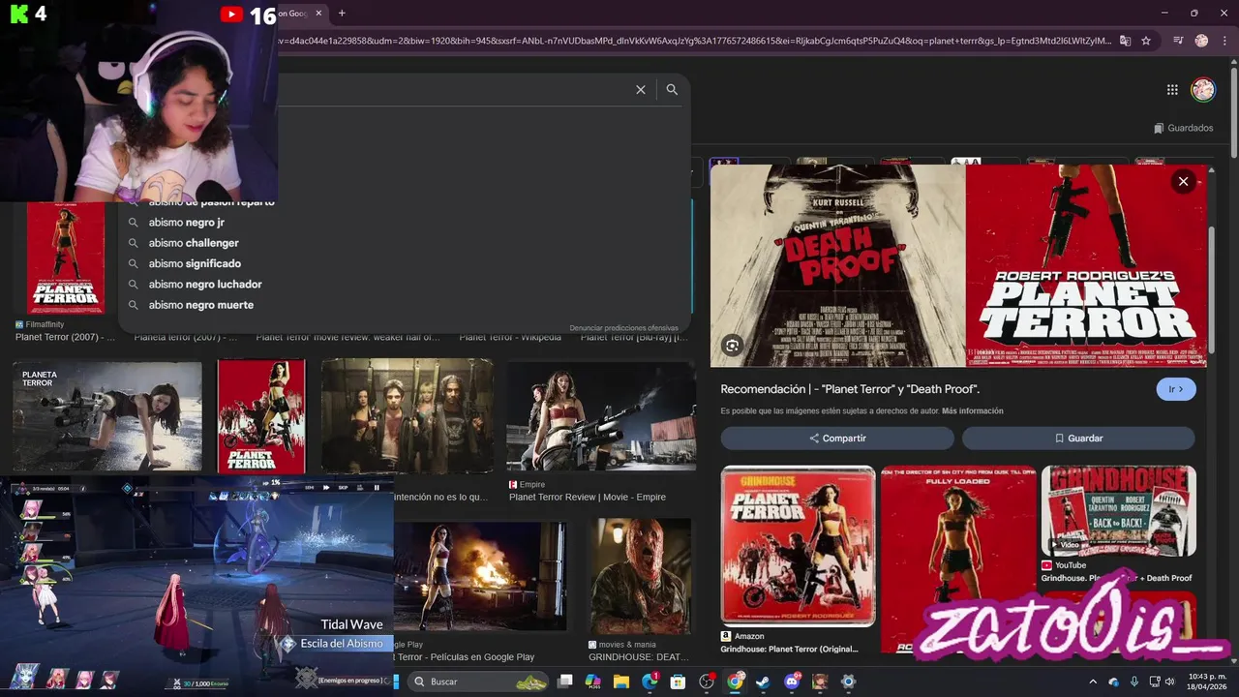
Task: Open Microsoft Edge from taskbar
Action: (650, 682)
